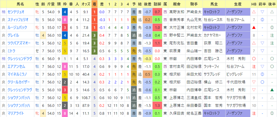Click the red circle mark in HB column
277x117 pixels.
click(254, 59)
